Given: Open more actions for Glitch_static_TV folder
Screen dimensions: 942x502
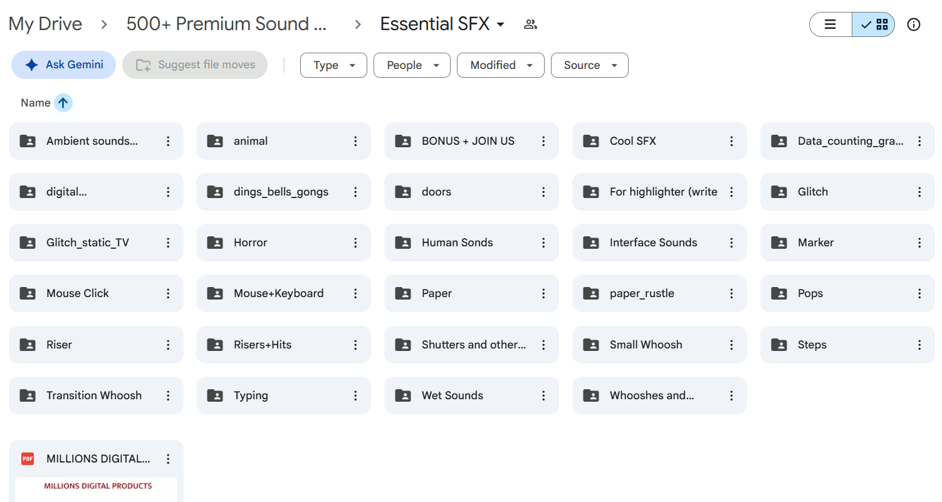Looking at the screenshot, I should [x=168, y=243].
